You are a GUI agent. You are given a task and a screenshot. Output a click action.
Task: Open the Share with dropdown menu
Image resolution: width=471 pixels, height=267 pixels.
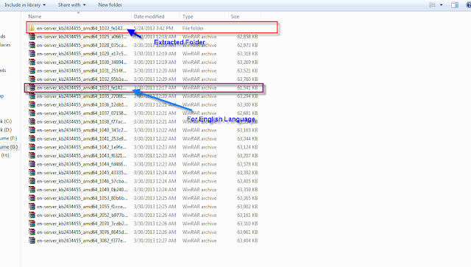tap(72, 5)
